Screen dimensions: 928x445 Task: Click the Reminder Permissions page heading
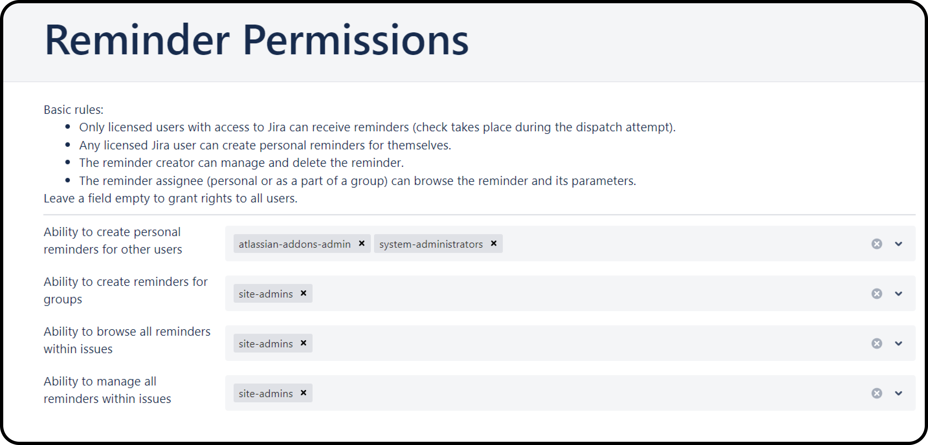coord(256,39)
